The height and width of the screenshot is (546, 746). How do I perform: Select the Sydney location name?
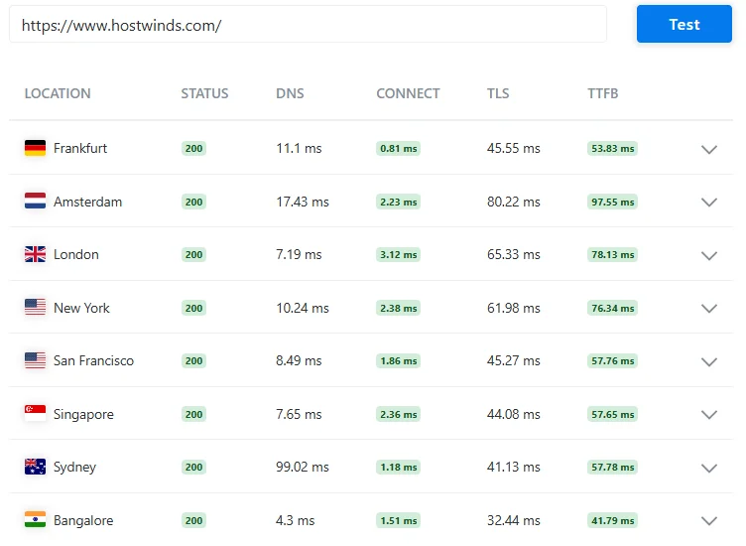[x=74, y=467]
